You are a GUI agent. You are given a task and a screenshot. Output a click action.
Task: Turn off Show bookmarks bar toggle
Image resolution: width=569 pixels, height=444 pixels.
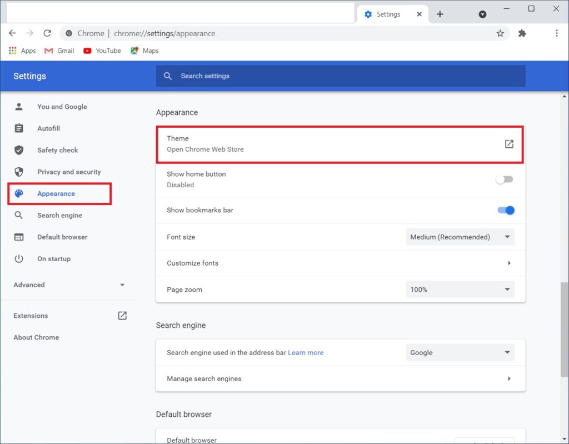506,210
